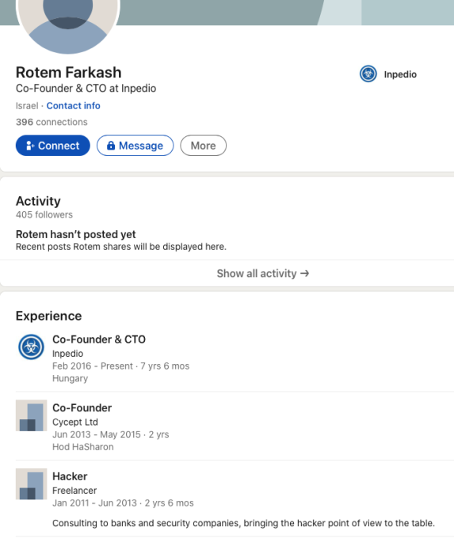
Task: Show all activity
Action: click(263, 274)
